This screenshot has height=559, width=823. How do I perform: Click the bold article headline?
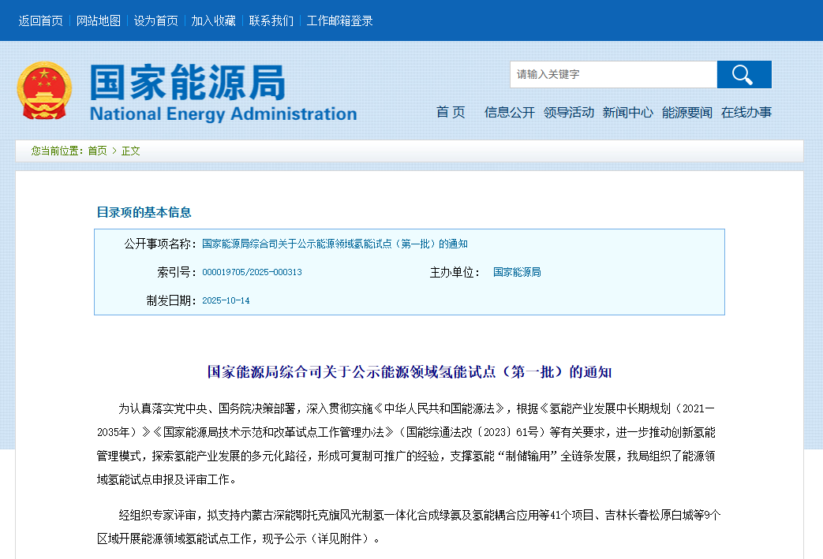[x=410, y=372]
